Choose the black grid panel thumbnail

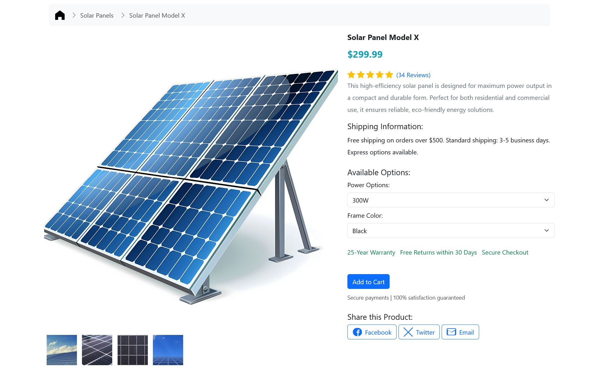133,350
